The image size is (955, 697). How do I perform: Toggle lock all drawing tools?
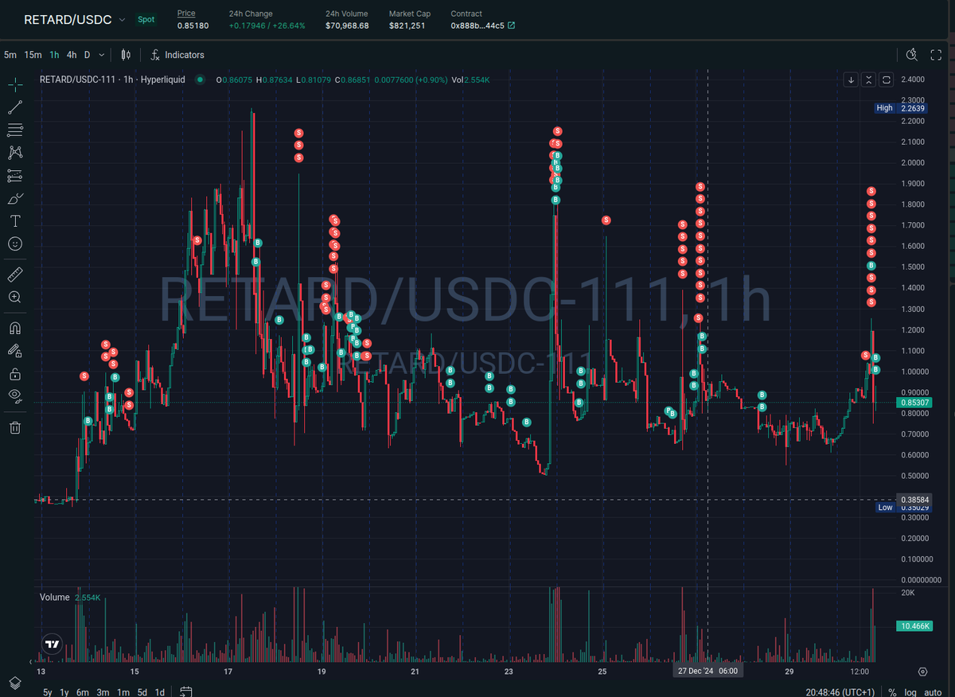pyautogui.click(x=14, y=373)
